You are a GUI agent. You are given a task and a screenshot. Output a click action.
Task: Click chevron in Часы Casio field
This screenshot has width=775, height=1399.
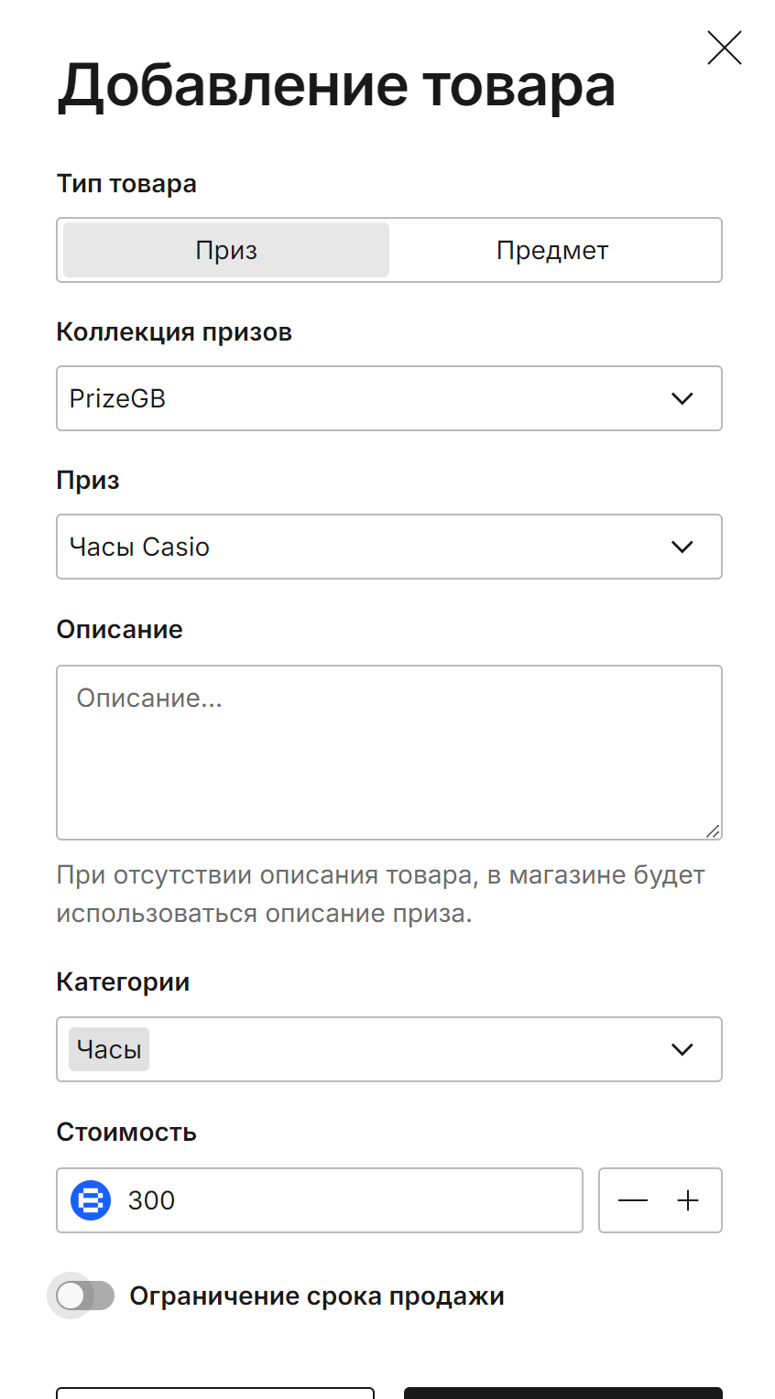coord(682,547)
